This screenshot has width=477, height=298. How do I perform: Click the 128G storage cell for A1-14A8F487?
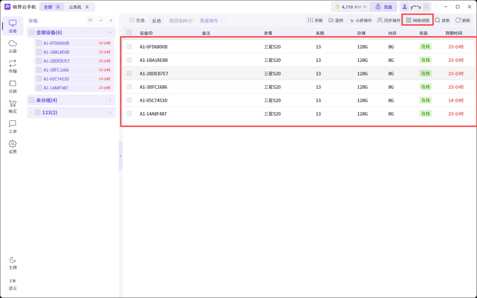tap(363, 114)
